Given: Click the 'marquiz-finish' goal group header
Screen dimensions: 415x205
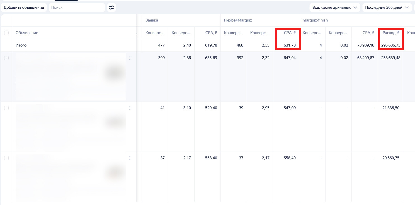Looking at the screenshot, I should (315, 20).
